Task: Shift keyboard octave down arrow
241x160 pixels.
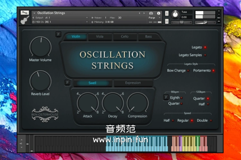Action: [x=21, y=147]
